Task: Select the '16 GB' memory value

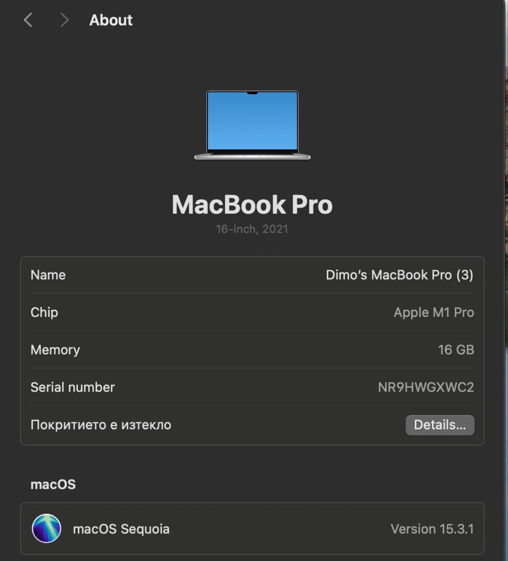Action: coord(456,350)
